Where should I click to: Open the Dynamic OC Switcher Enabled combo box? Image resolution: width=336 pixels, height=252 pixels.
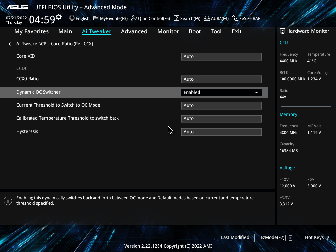(221, 92)
